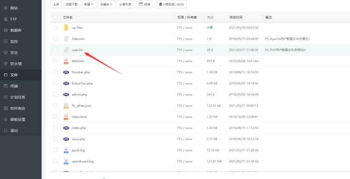Tick the select-all checkbox in header

click(56, 18)
